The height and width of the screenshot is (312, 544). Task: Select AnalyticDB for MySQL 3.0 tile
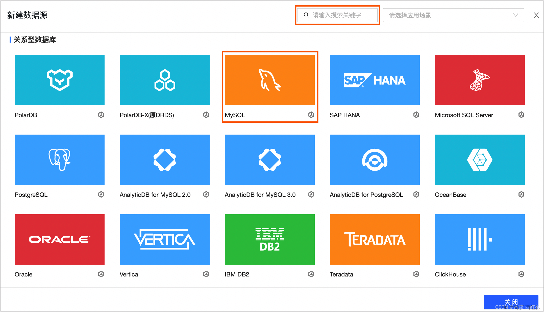coord(269,160)
